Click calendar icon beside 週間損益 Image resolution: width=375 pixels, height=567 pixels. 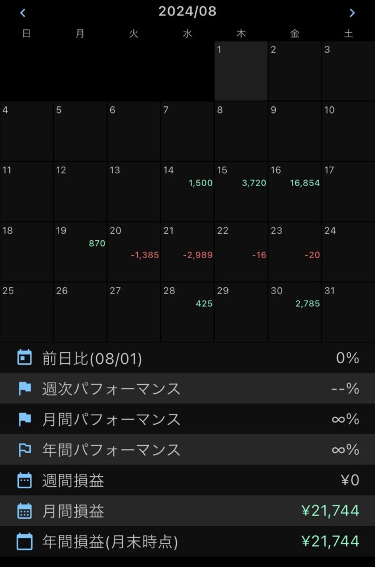[x=24, y=480]
